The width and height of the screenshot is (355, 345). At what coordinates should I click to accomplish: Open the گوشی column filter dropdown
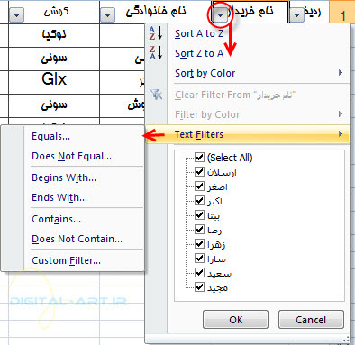(x=17, y=14)
